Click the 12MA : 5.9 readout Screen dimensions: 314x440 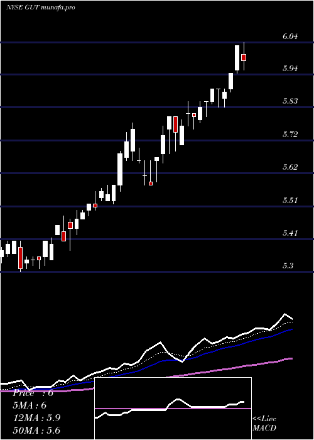pos(36,418)
